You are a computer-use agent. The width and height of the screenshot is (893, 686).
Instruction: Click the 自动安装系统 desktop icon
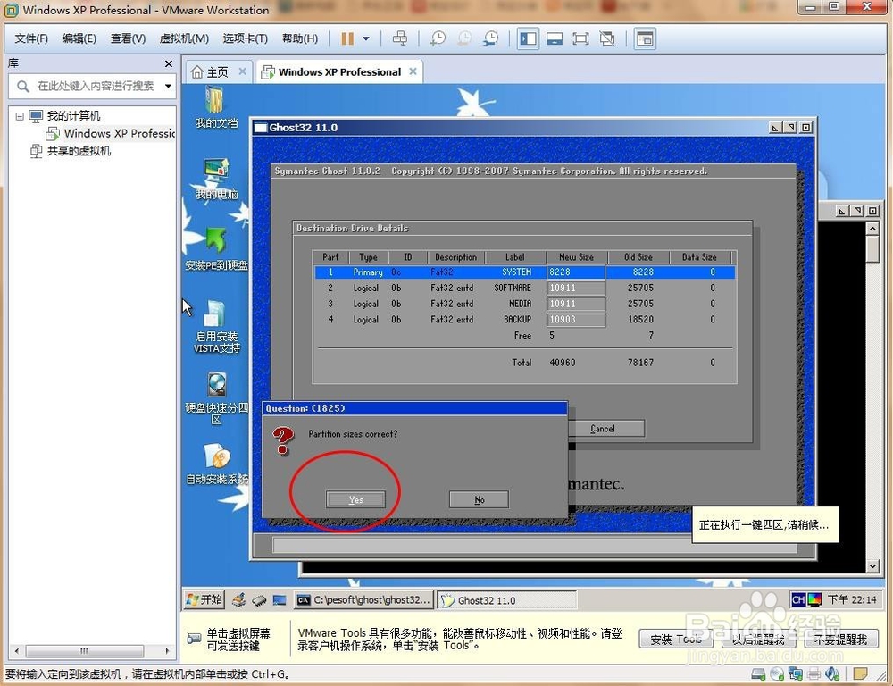click(217, 464)
